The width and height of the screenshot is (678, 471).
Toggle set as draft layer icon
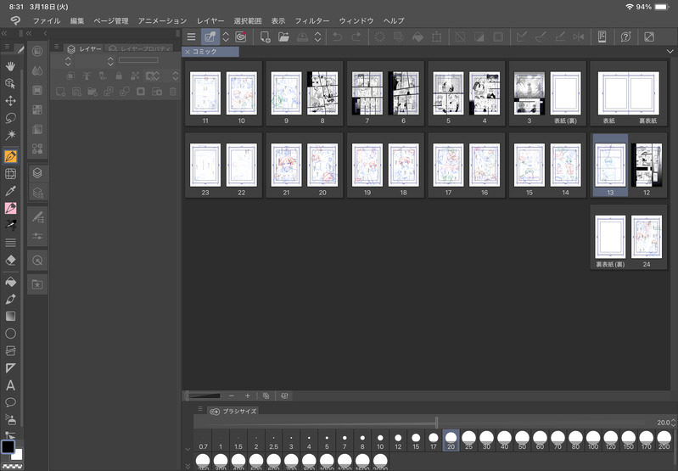[103, 76]
